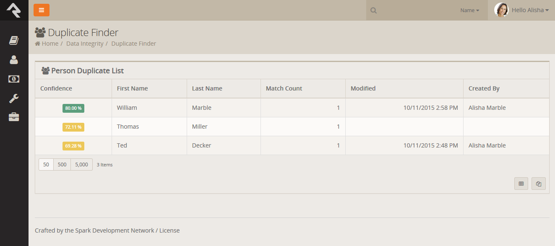Sort by Match Count column header

tap(284, 88)
